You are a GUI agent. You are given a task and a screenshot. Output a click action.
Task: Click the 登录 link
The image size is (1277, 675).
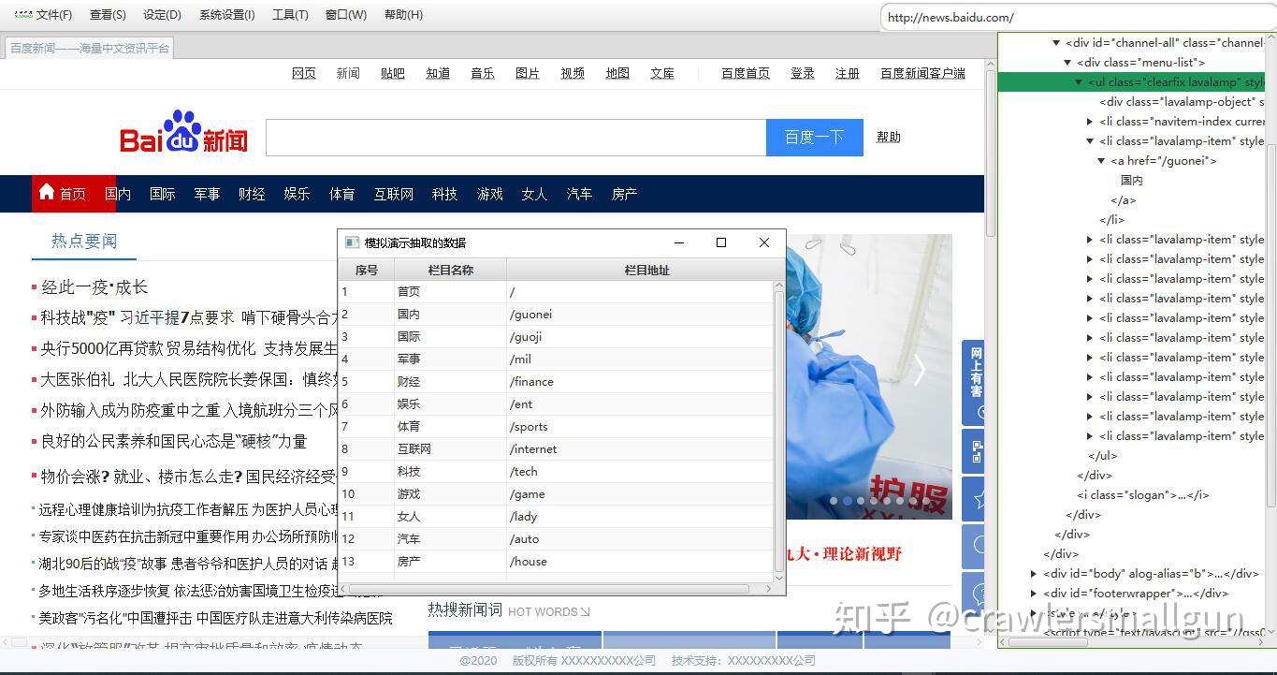(803, 73)
